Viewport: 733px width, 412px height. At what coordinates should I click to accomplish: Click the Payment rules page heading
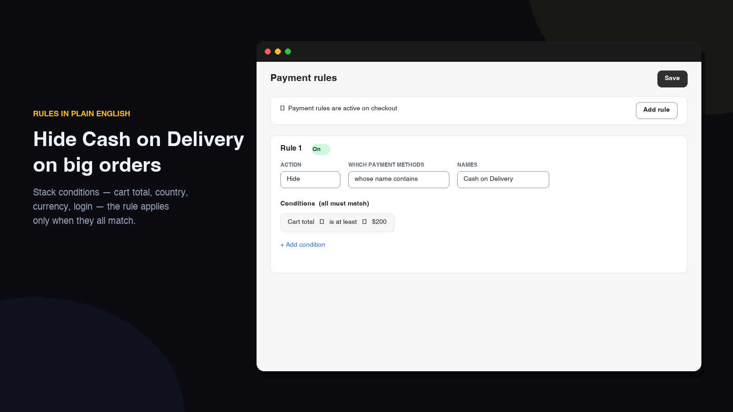304,78
